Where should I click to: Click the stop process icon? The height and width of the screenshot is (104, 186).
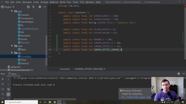pyautogui.click(x=3, y=84)
